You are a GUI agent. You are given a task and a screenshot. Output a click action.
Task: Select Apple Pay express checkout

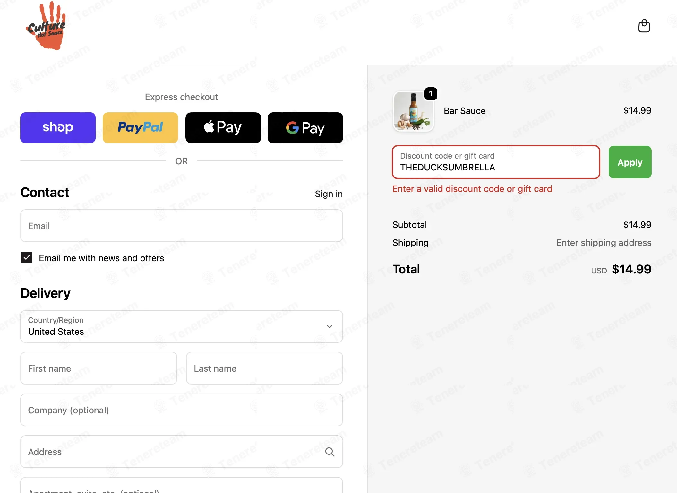(223, 127)
